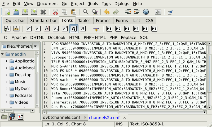Apply bold with the Fonts bar icon
This screenshot has height=127, width=212.
pos(74,29)
